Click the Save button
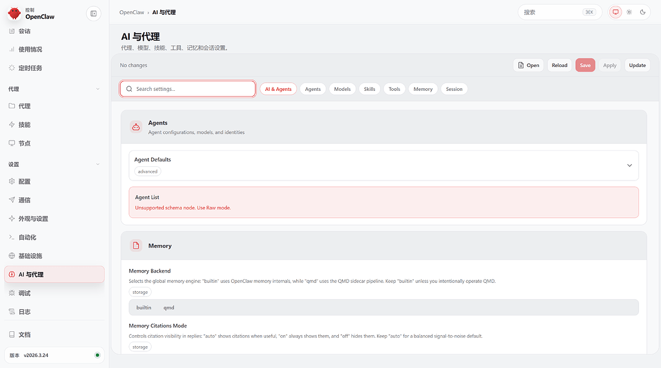 click(x=585, y=65)
